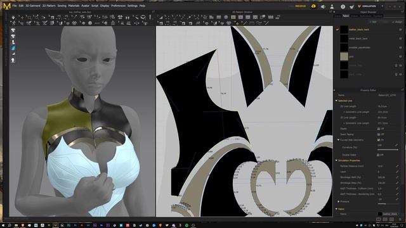Click the leftmost layout icon below Property Editor
The height and width of the screenshot is (228, 406).
click(378, 220)
